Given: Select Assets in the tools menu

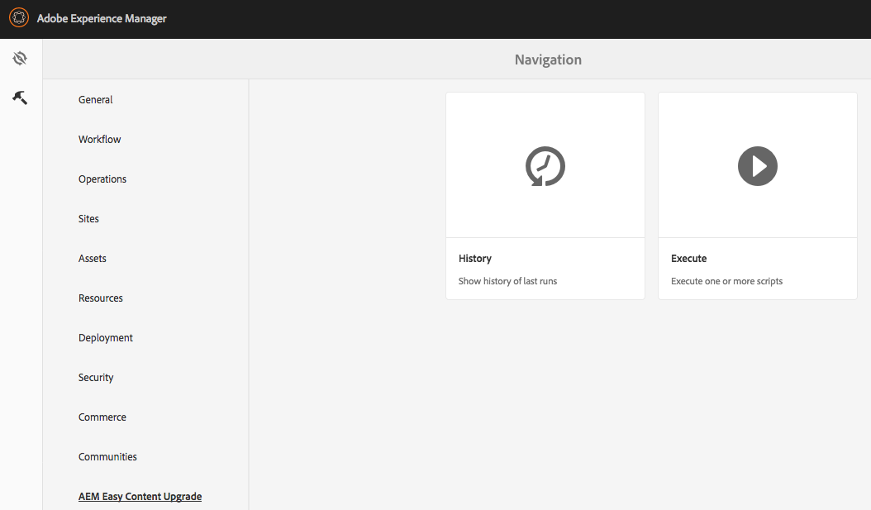Looking at the screenshot, I should [x=93, y=259].
